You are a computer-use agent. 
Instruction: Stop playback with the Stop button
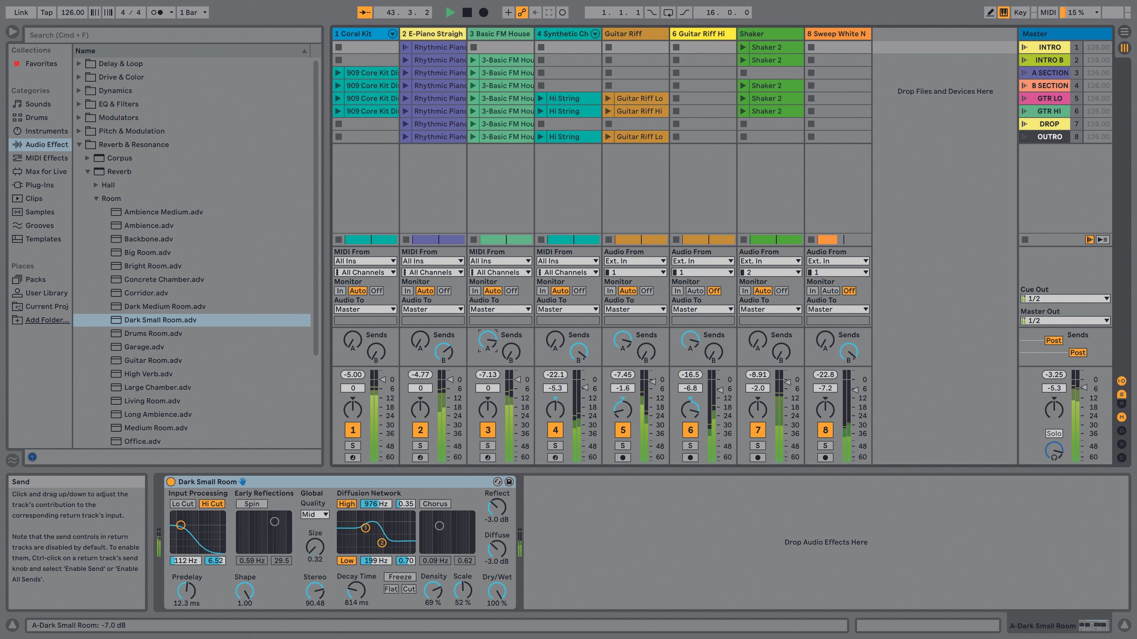click(x=467, y=12)
